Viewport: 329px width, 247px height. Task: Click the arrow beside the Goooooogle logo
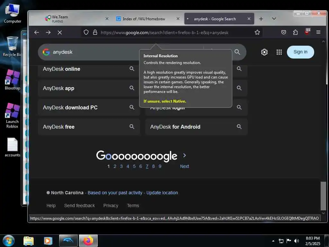point(184,155)
